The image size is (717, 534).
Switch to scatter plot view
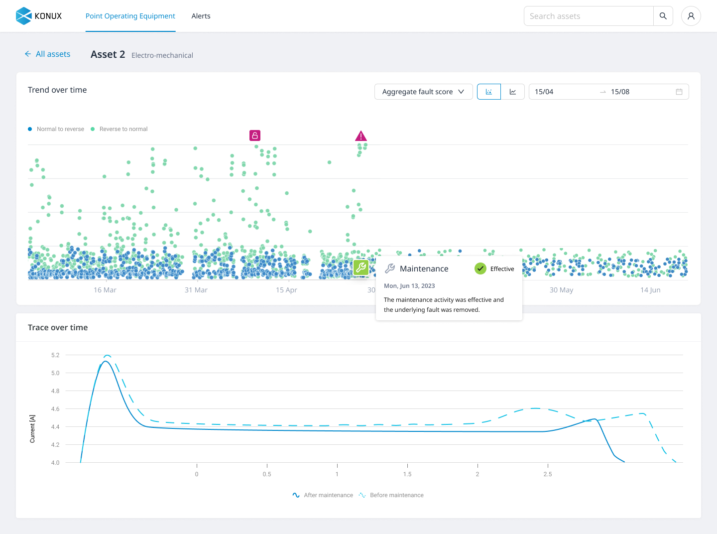(489, 92)
